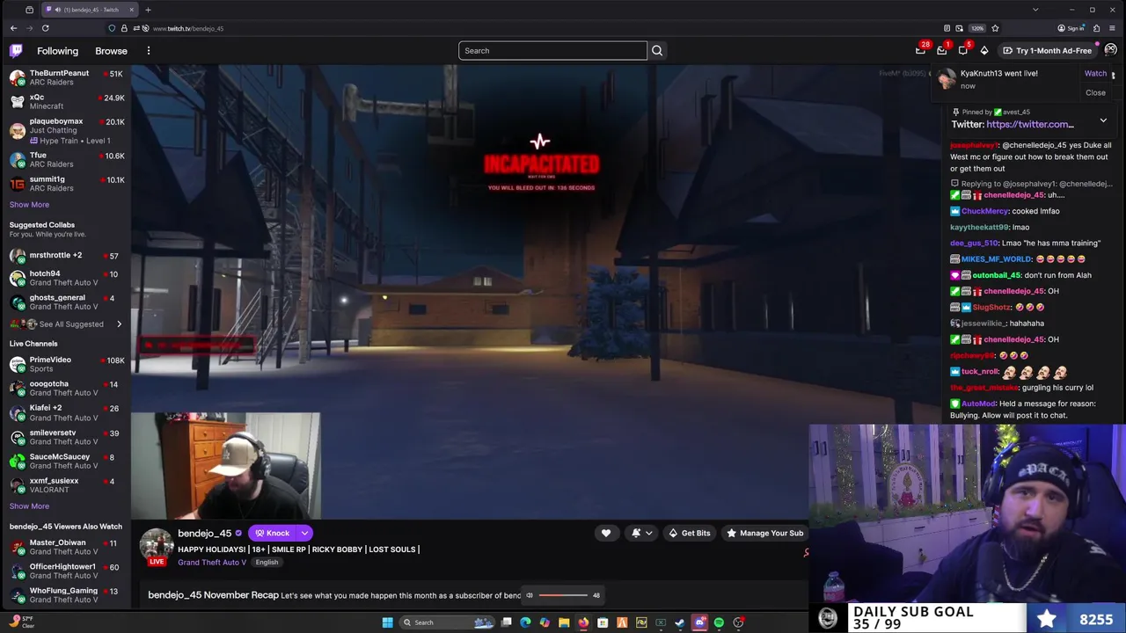Image resolution: width=1126 pixels, height=633 pixels.
Task: Click Show More under followed channels
Action: point(29,205)
